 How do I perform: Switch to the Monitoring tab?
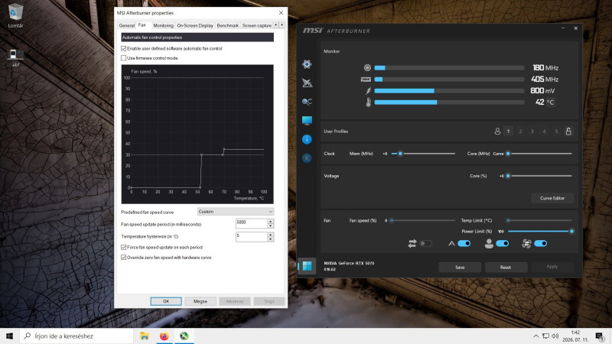coord(163,25)
